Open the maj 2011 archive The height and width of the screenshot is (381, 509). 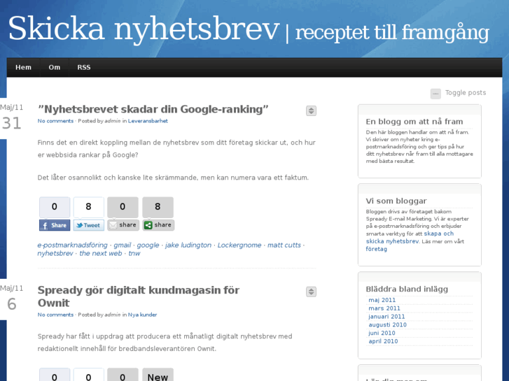click(382, 301)
